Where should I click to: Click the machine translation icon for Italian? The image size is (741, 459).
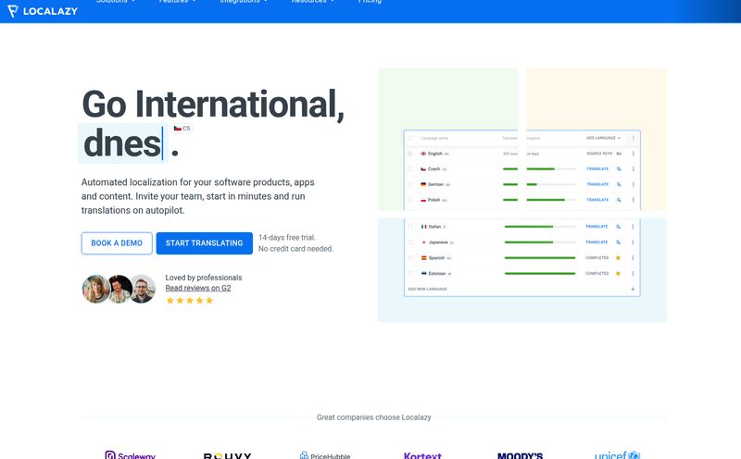[618, 227]
